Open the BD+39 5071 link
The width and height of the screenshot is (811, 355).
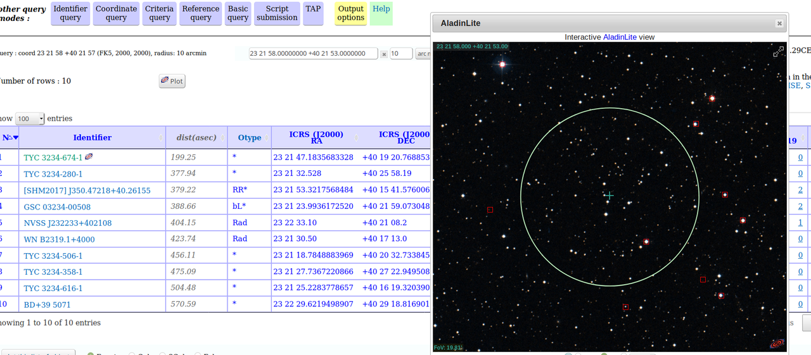pyautogui.click(x=48, y=304)
